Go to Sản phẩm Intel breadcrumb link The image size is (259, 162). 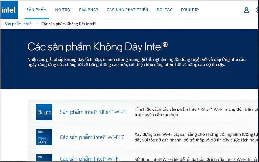click(x=18, y=24)
